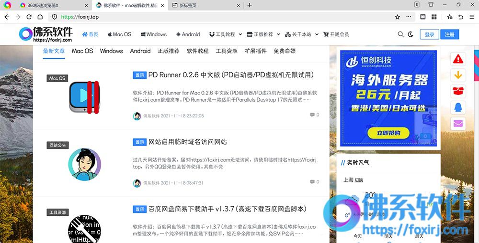Click the 登录 button
Screen dimensions: 479x243
(430, 34)
